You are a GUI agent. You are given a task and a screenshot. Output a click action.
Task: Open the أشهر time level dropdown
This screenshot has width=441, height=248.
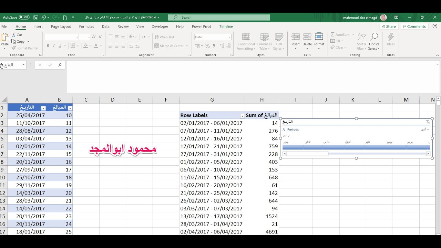[424, 130]
